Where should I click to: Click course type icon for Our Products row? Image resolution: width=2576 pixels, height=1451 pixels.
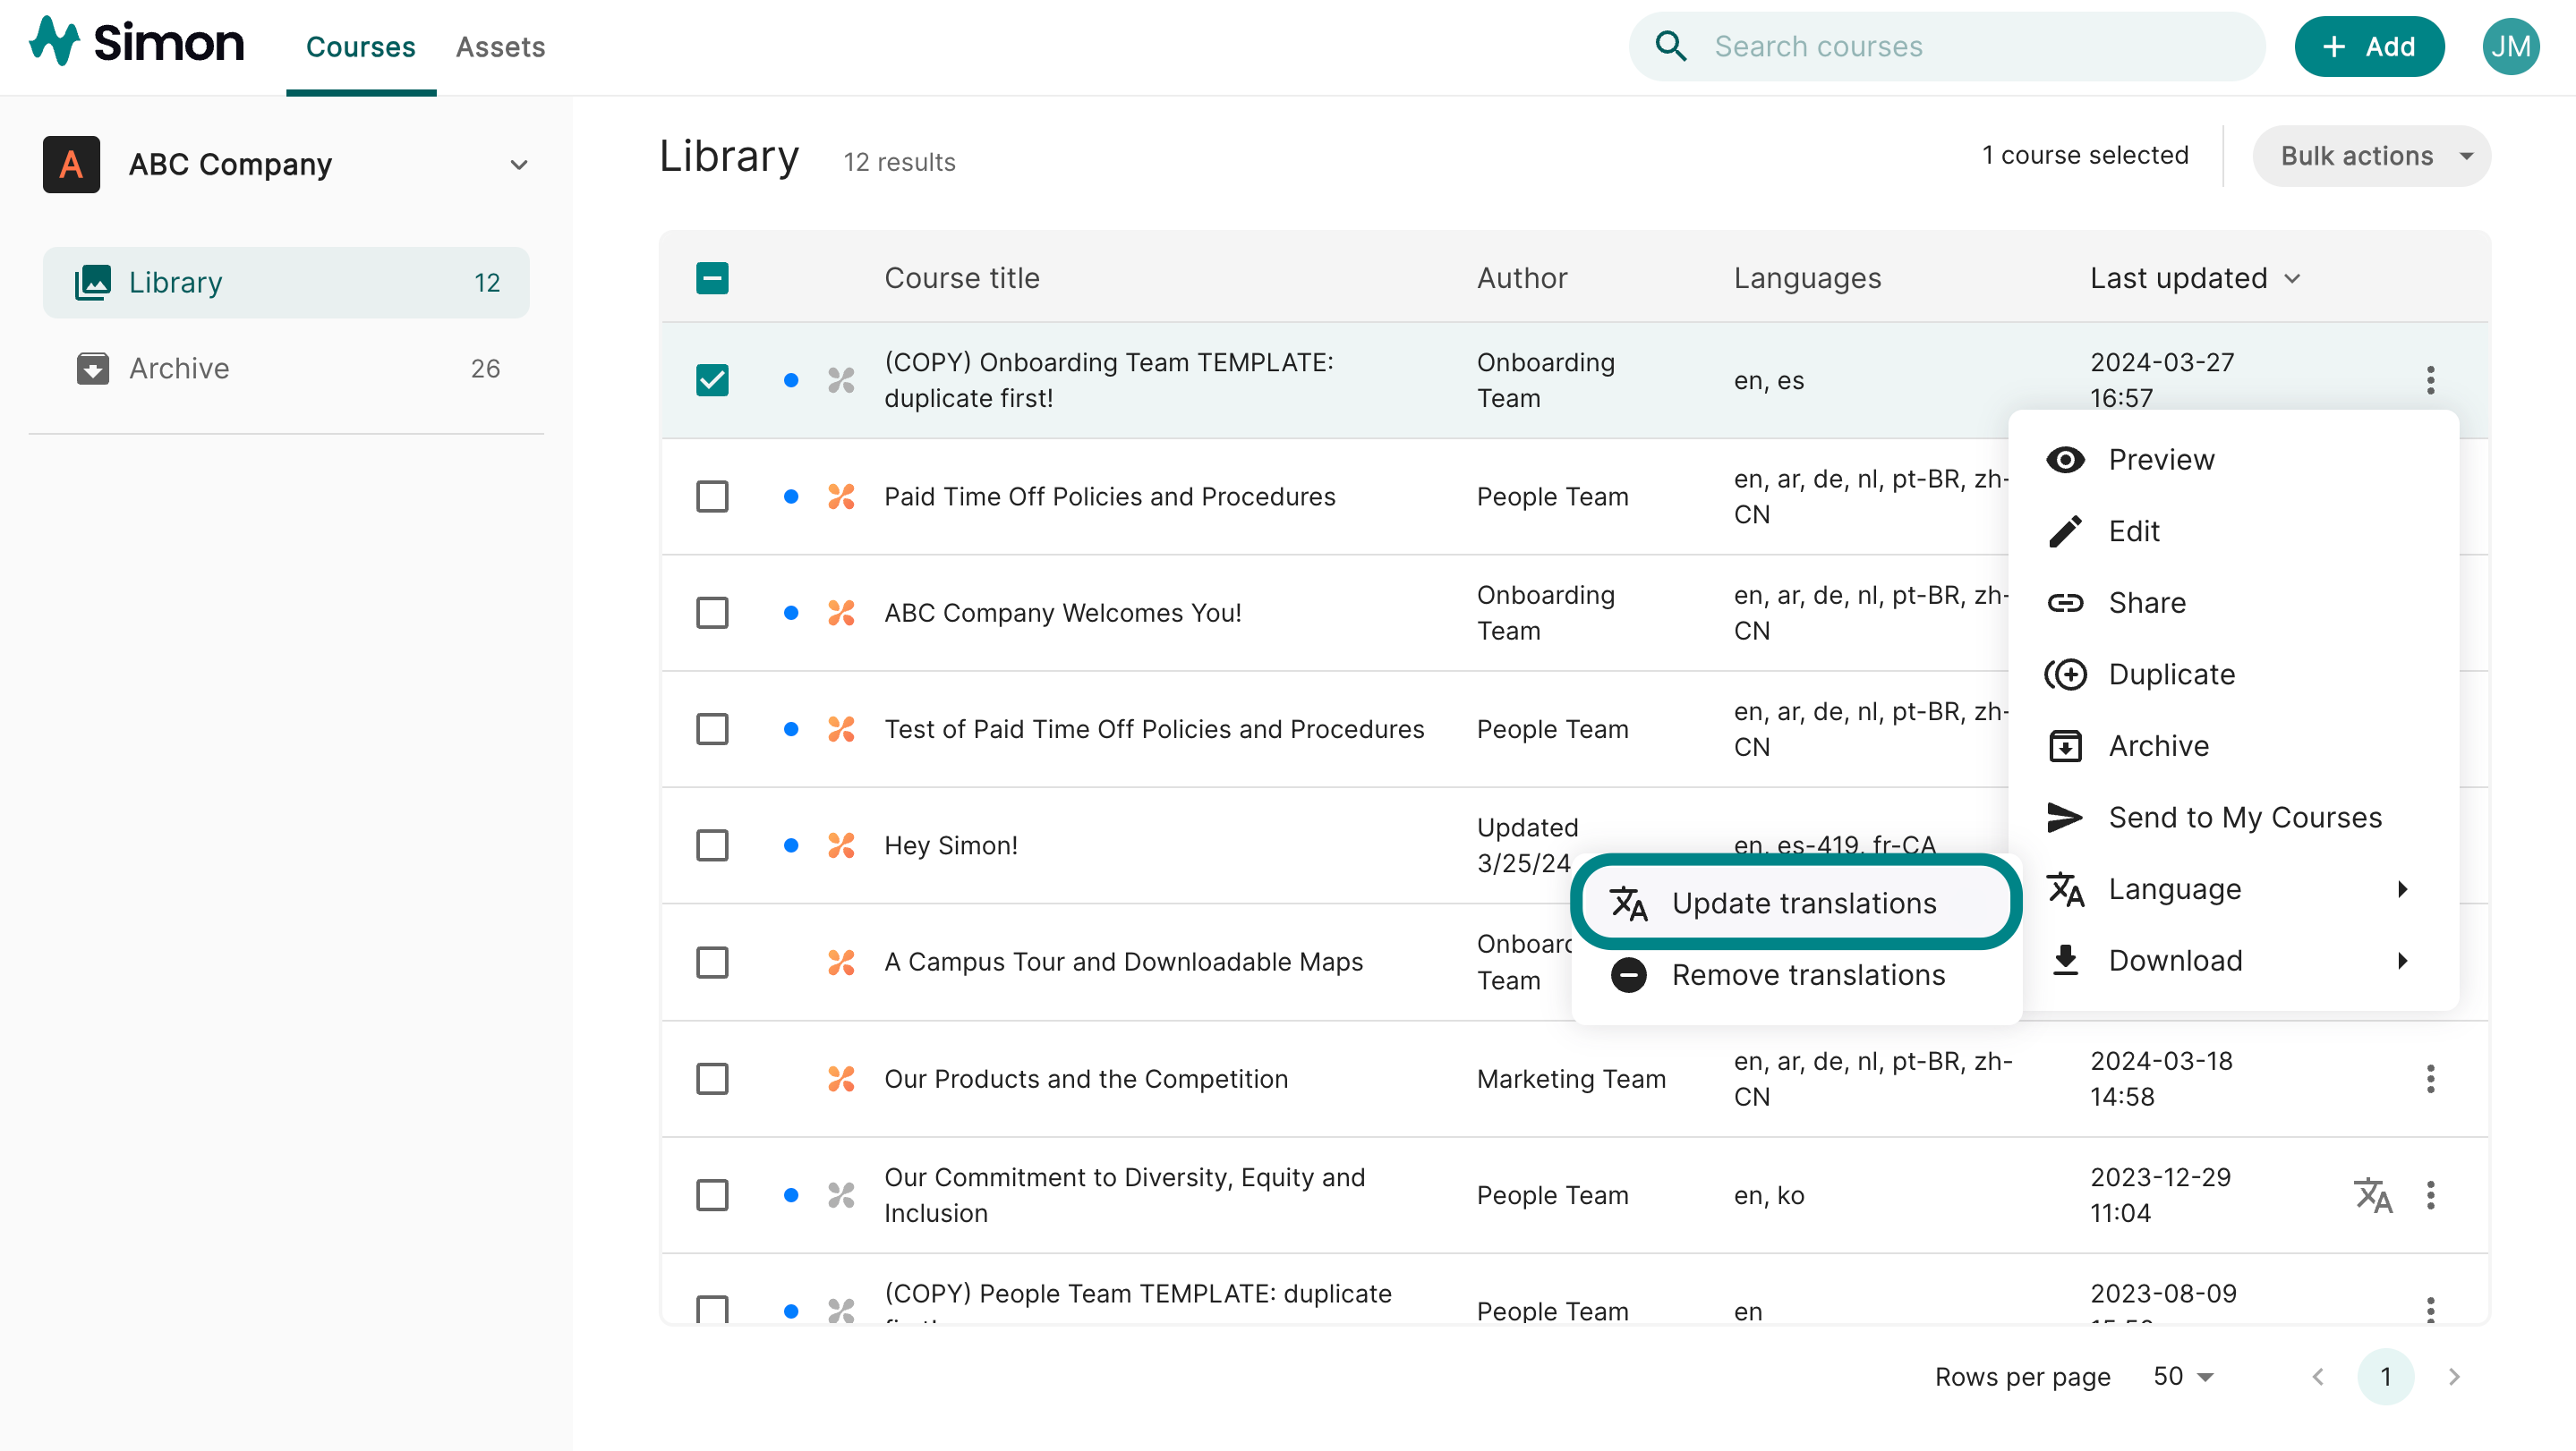841,1078
